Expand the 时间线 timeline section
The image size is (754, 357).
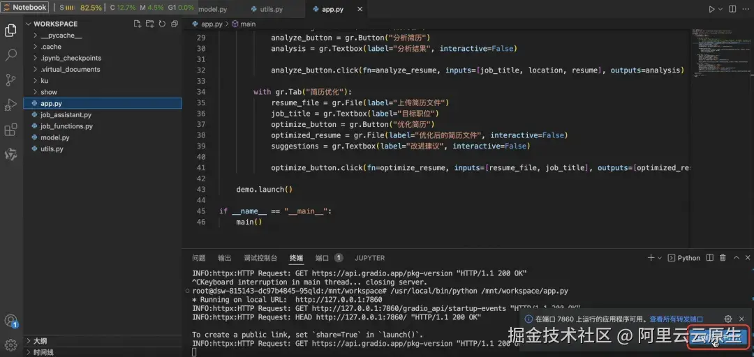pyautogui.click(x=103, y=351)
